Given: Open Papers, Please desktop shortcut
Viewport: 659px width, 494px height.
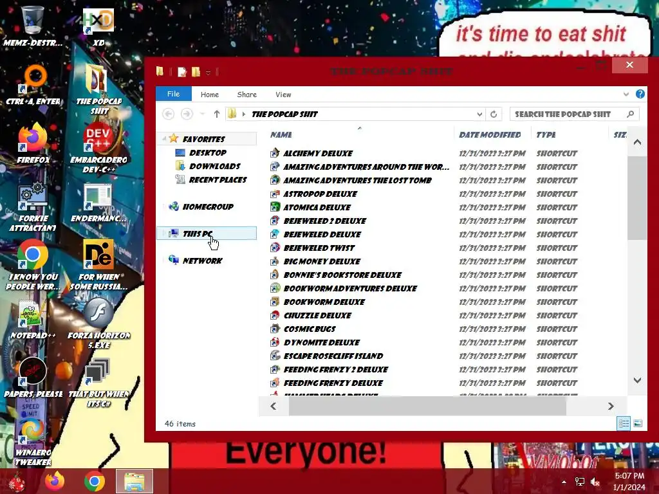Looking at the screenshot, I should pyautogui.click(x=33, y=377).
